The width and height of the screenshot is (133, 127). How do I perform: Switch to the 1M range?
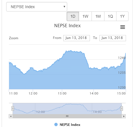(x=98, y=16)
